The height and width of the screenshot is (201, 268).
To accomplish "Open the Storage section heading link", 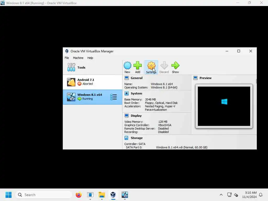I will click(x=137, y=138).
